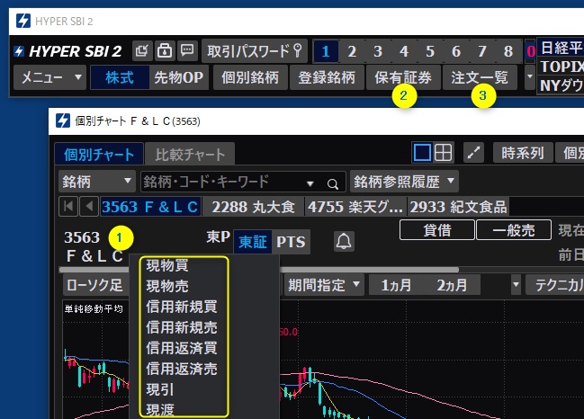
Task: Select 3563 F&LC in history bar
Action: pyautogui.click(x=150, y=207)
